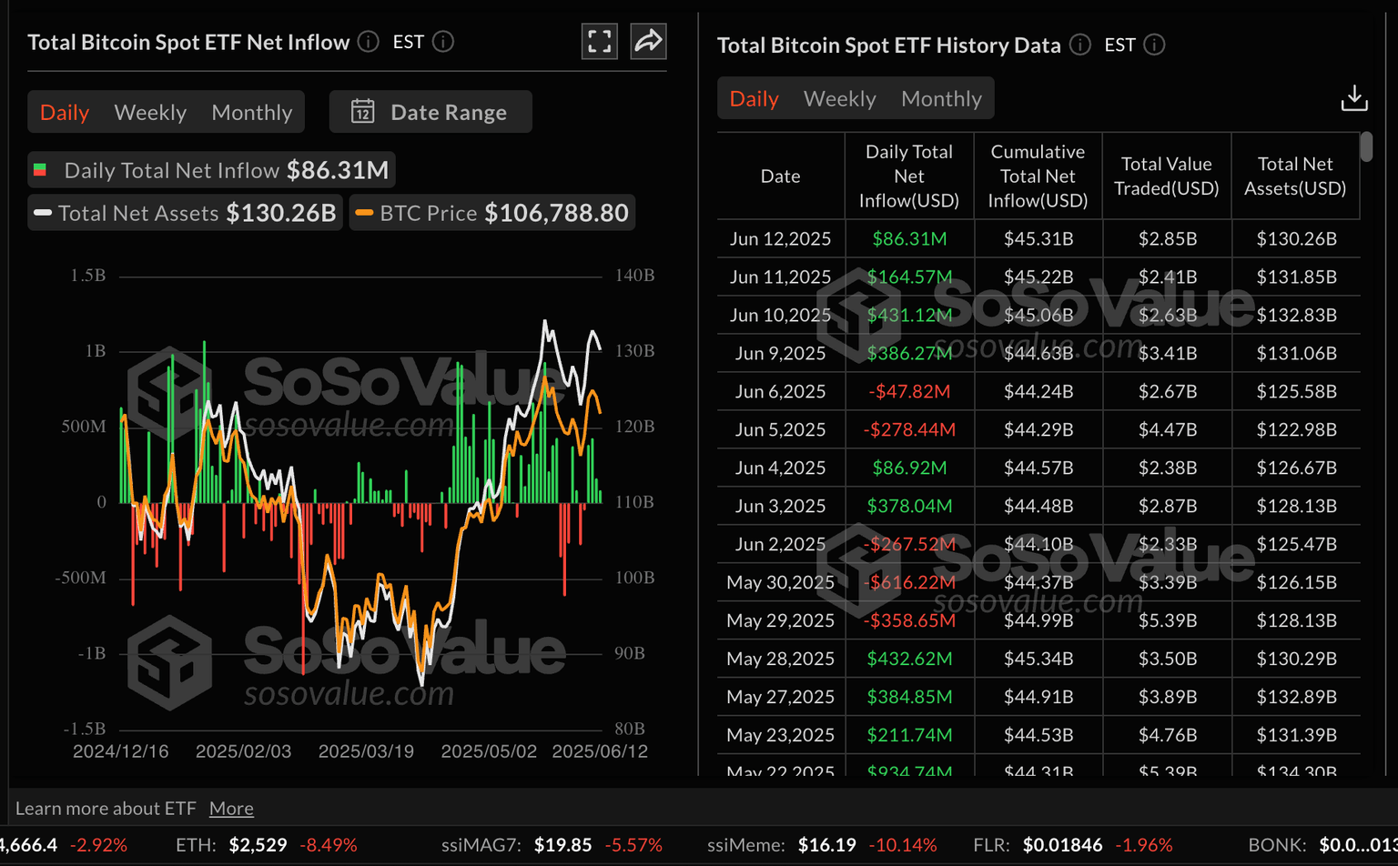The width and height of the screenshot is (1398, 866).
Task: Switch the Net Inflow chart to Monthly
Action: click(252, 112)
